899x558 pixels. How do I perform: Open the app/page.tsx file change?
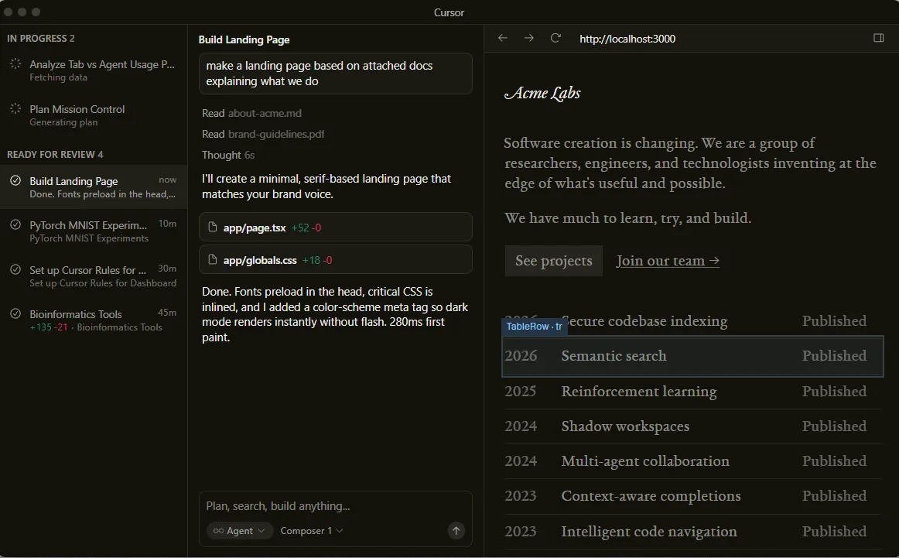point(336,227)
